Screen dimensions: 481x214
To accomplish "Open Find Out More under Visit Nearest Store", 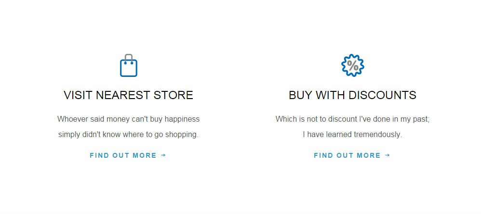I will (128, 155).
